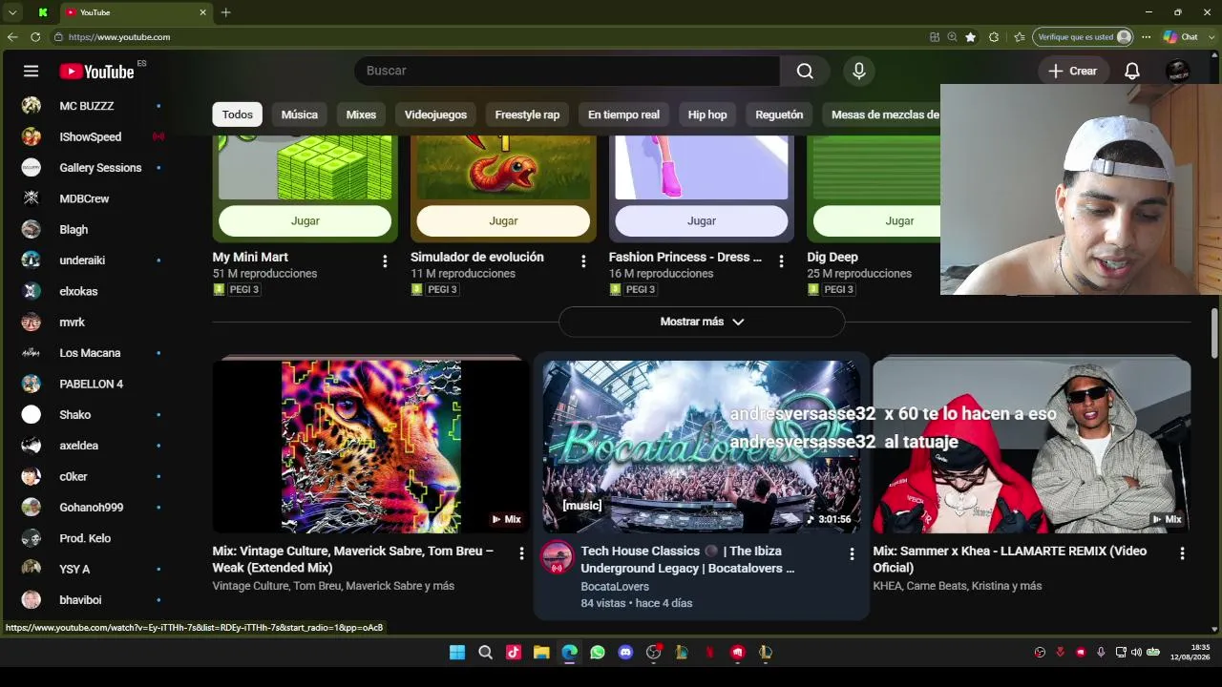This screenshot has width=1222, height=687.
Task: Open Discord from the taskbar
Action: click(x=625, y=653)
